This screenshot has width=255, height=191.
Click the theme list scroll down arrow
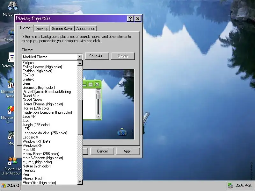pyautogui.click(x=80, y=182)
